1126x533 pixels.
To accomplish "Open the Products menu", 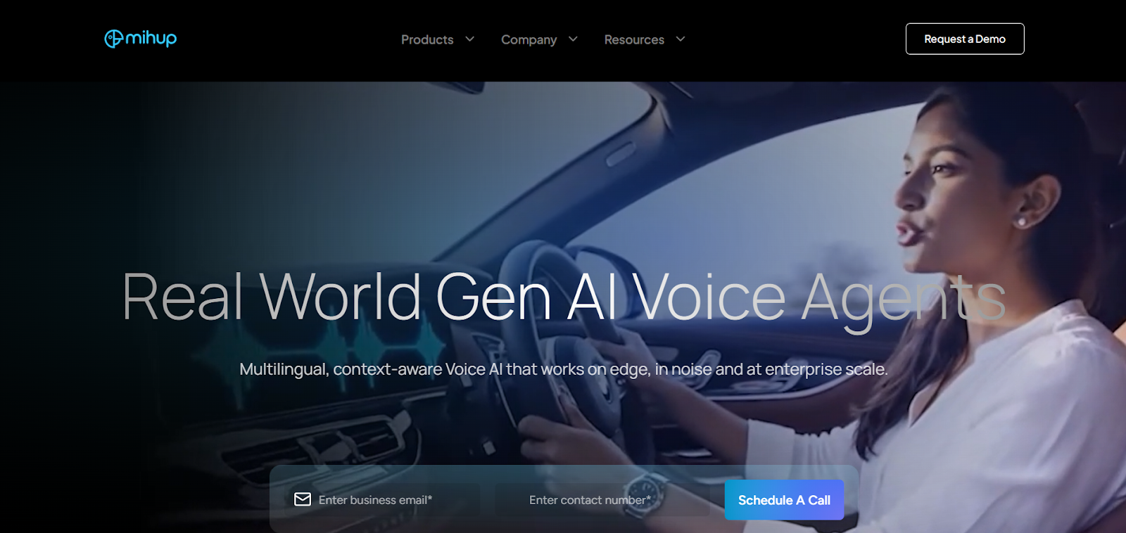I will pos(427,40).
